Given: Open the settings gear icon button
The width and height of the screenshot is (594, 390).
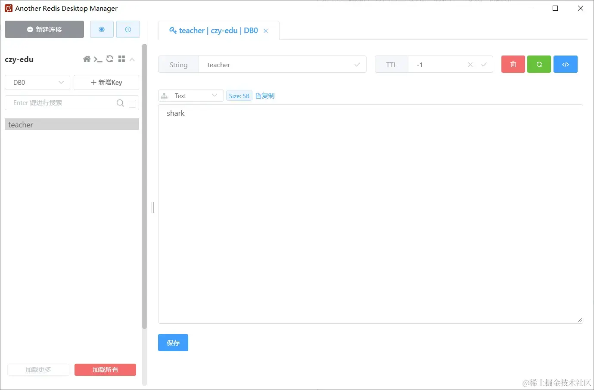Looking at the screenshot, I should click(102, 29).
